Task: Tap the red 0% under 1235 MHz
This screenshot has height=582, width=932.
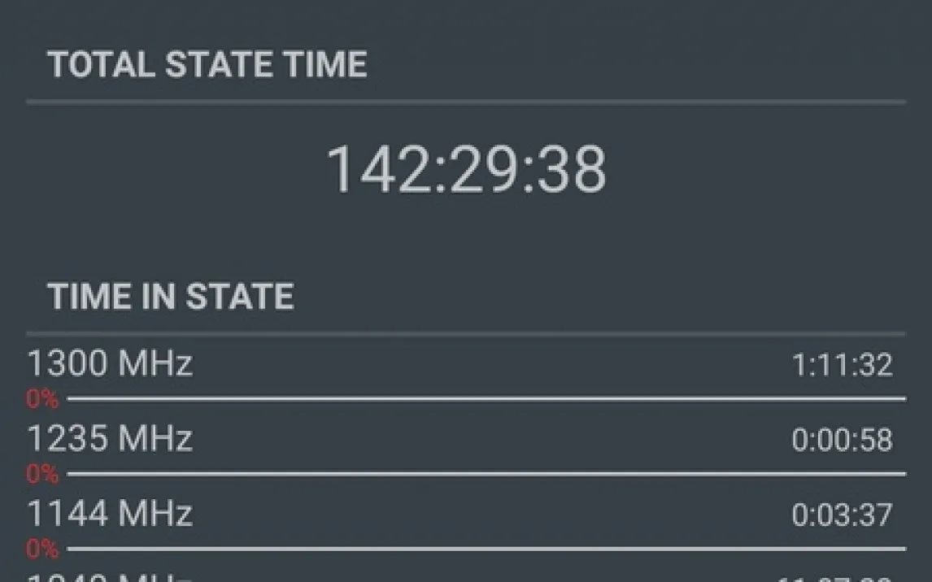Action: point(42,474)
